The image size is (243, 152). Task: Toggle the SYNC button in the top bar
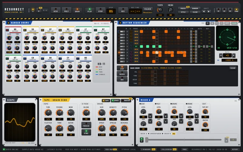237,10
